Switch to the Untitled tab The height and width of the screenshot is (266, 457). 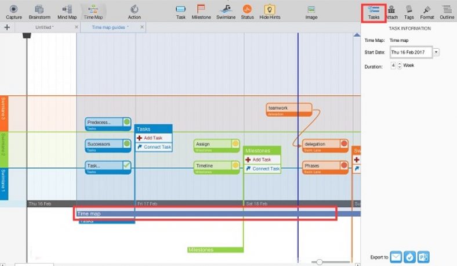[x=44, y=27]
